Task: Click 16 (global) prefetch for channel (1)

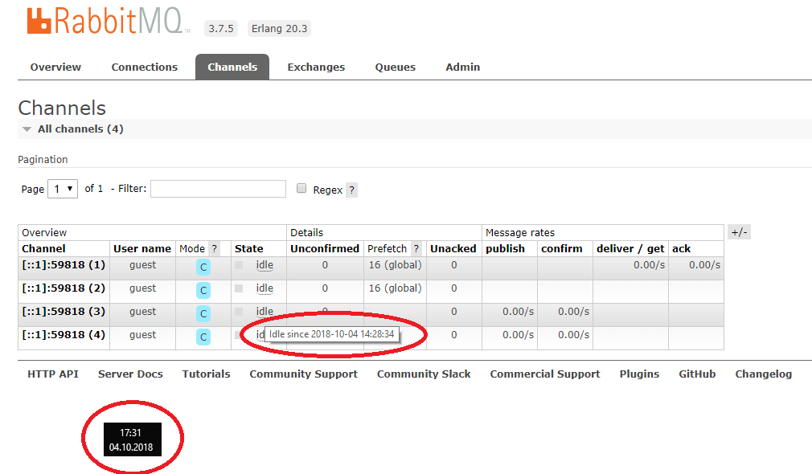Action: 395,265
